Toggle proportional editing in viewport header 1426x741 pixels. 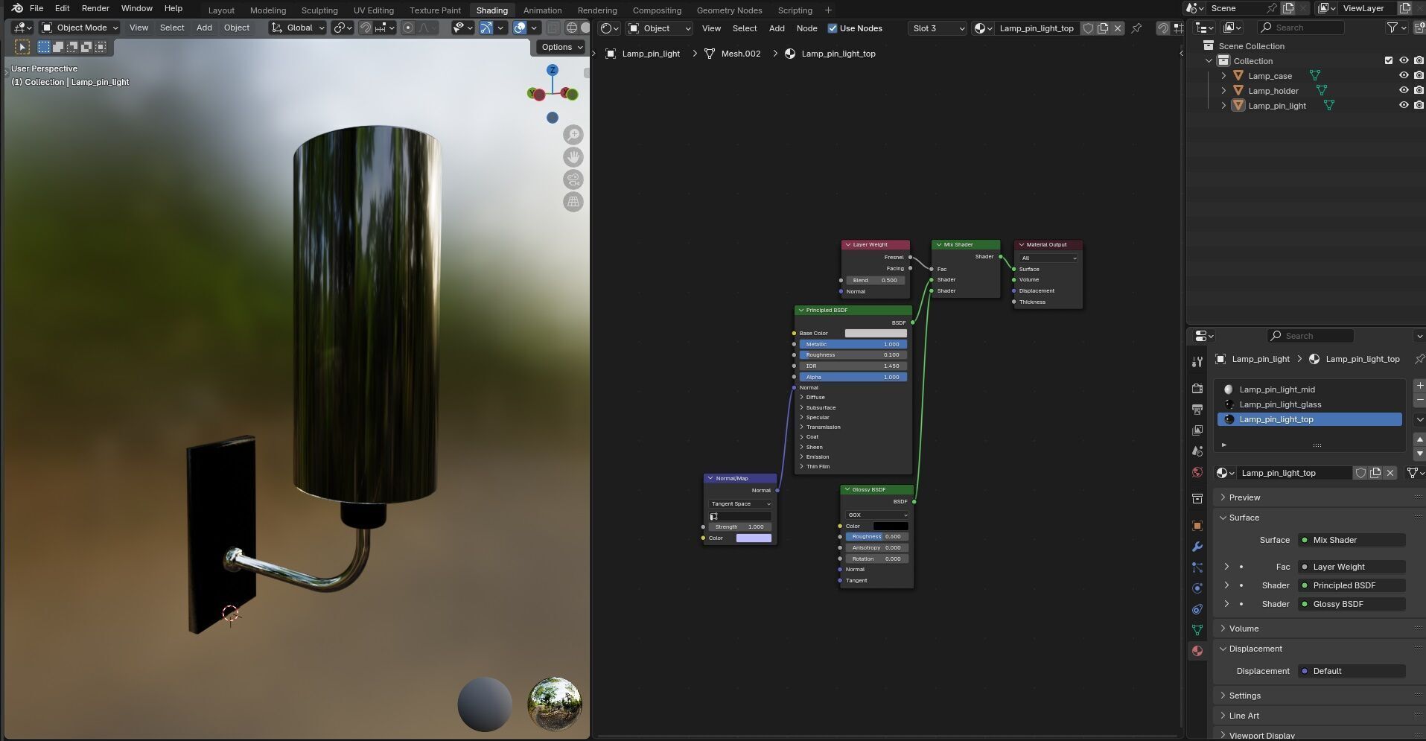coord(408,28)
